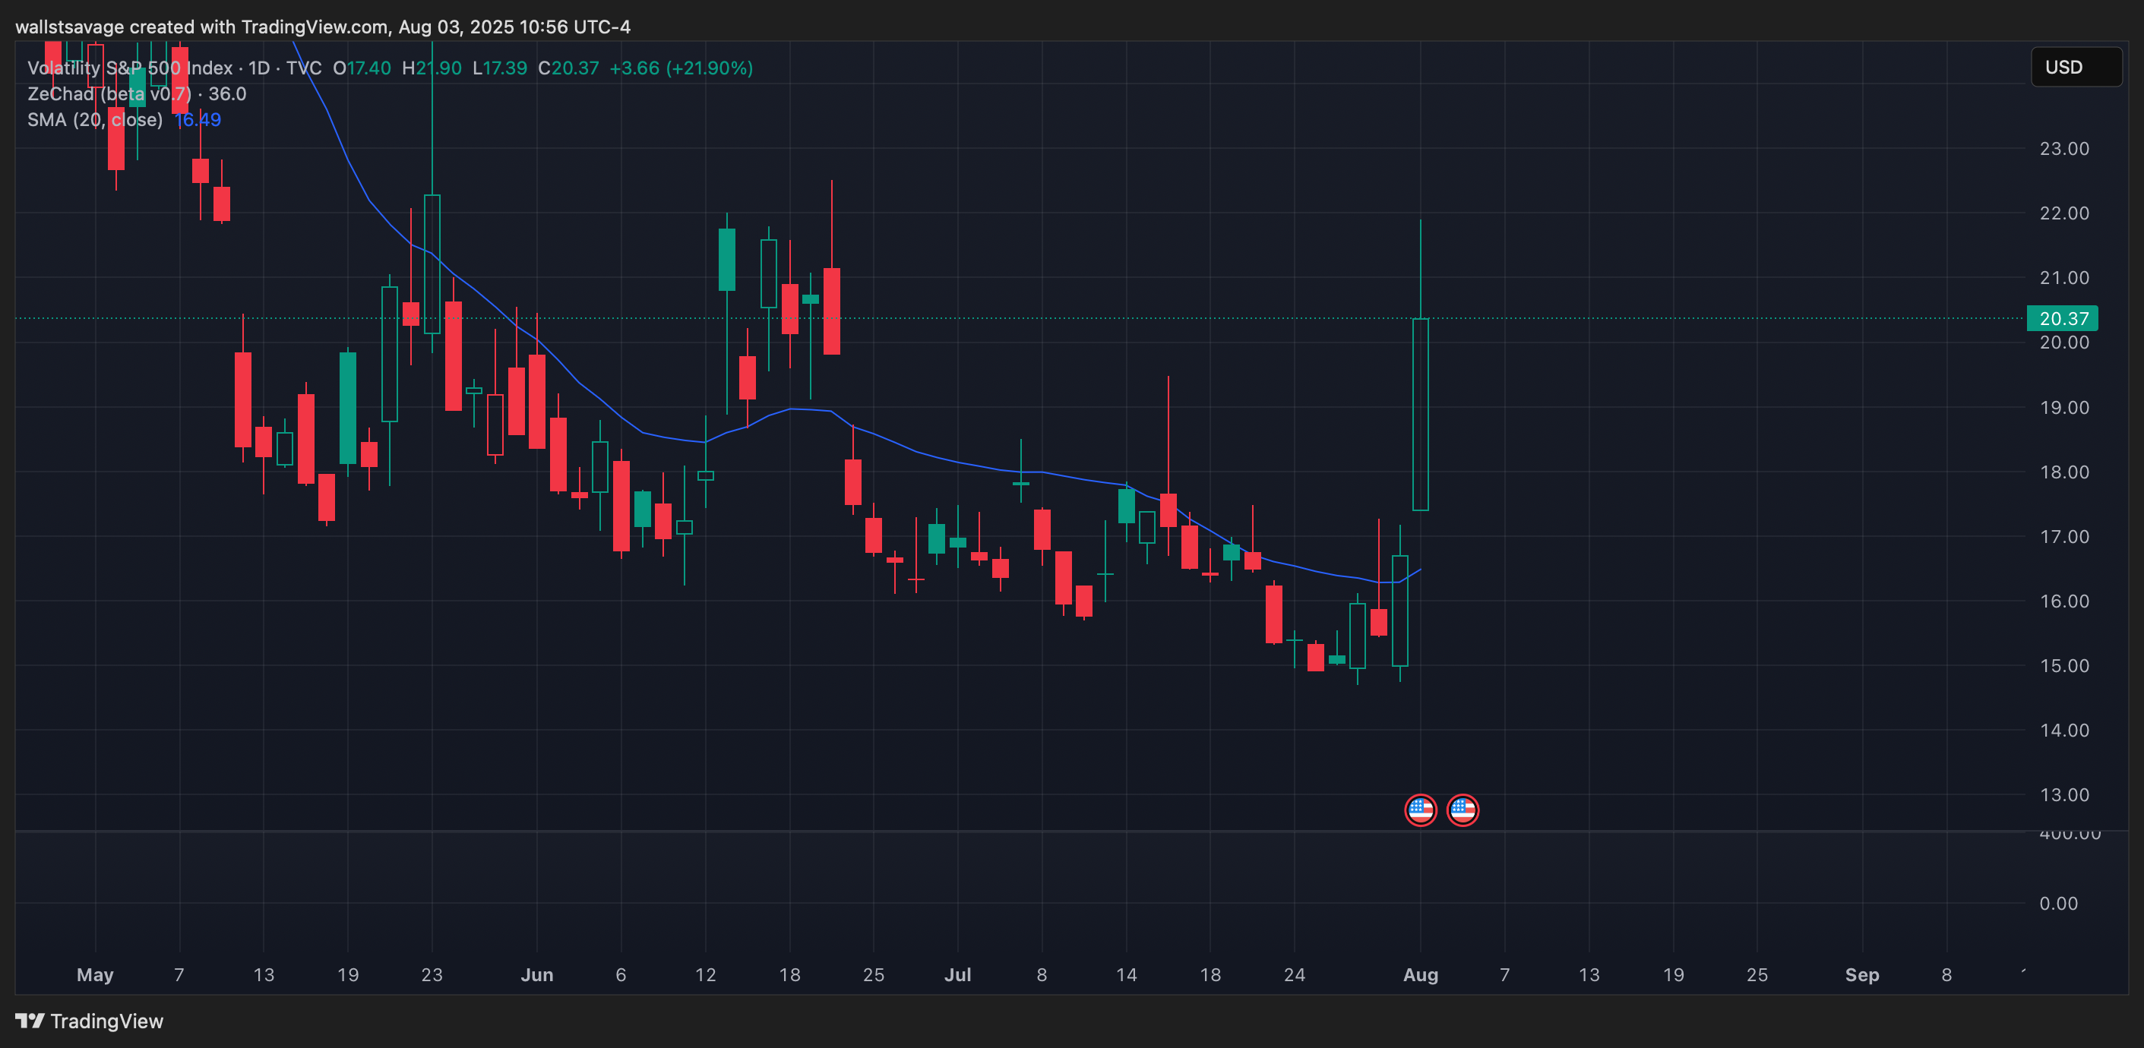Click the Sep label on the time axis
Image resolution: width=2144 pixels, height=1048 pixels.
click(x=1862, y=974)
